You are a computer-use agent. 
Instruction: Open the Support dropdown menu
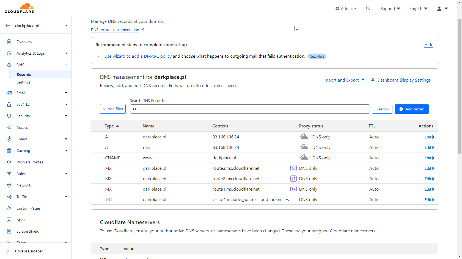pos(390,9)
